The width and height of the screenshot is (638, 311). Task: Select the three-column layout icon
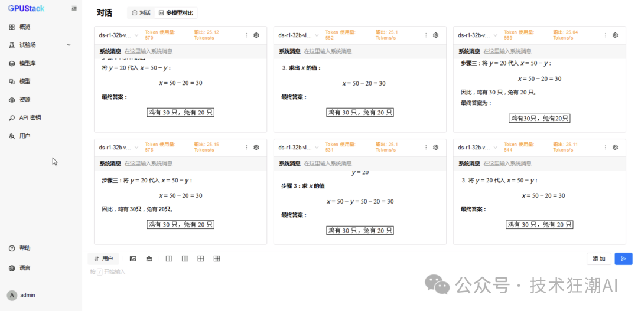(x=185, y=258)
